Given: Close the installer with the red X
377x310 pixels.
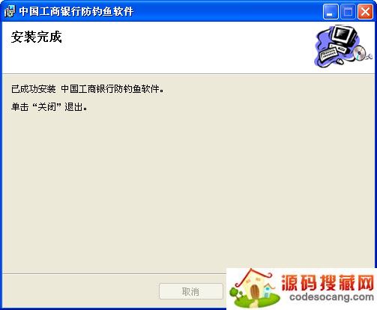Looking at the screenshot, I should coord(365,11).
